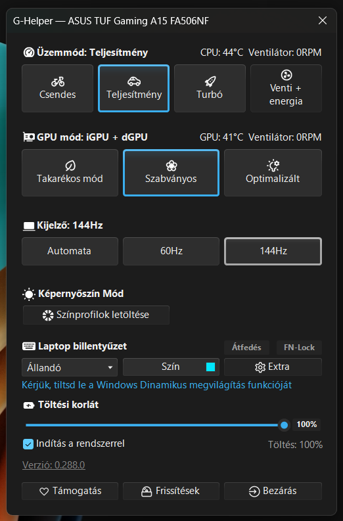Click the CPU: 44°C temperature readout
Viewport: 343px width, 521px height.
click(221, 53)
